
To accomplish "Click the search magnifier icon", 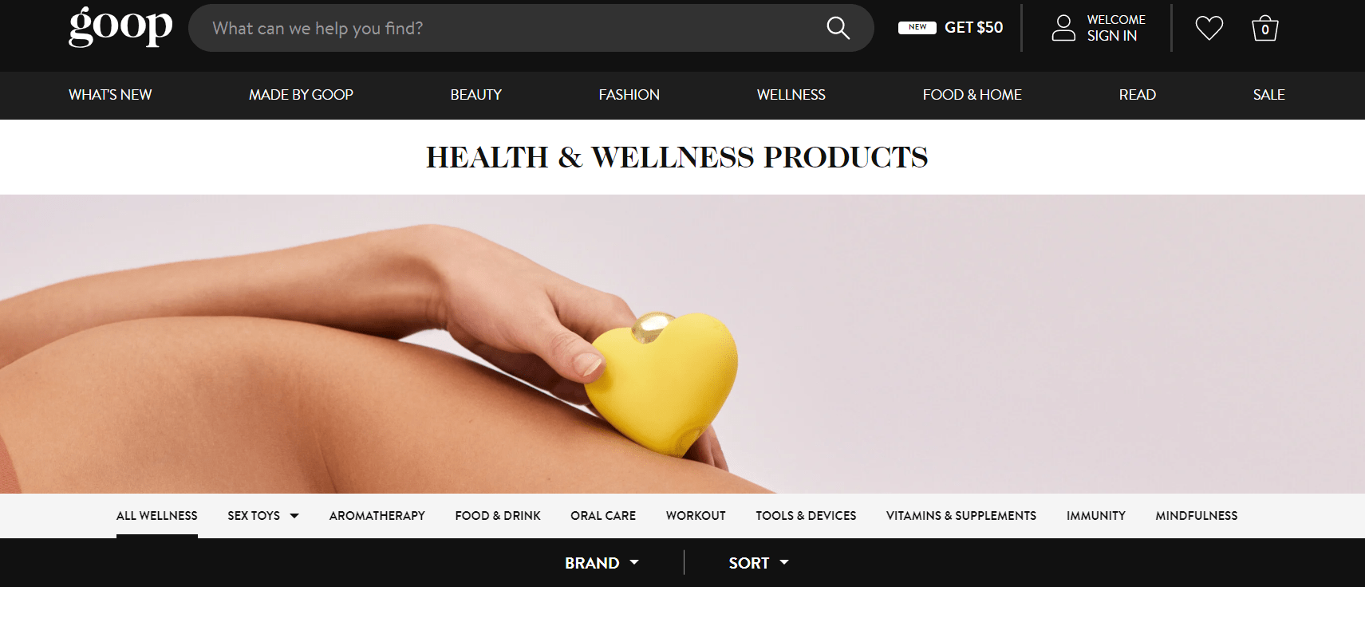I will point(838,28).
